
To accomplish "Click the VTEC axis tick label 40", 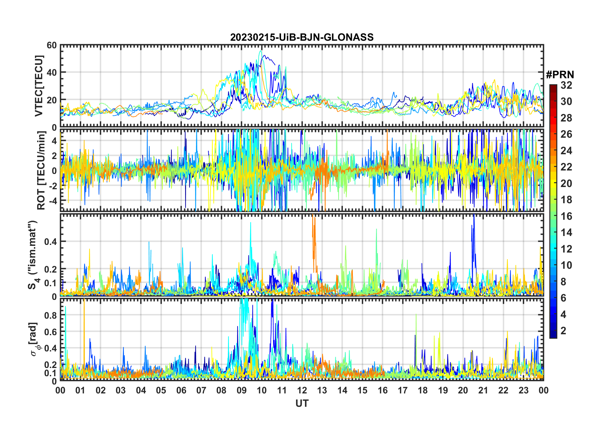I will coord(52,73).
